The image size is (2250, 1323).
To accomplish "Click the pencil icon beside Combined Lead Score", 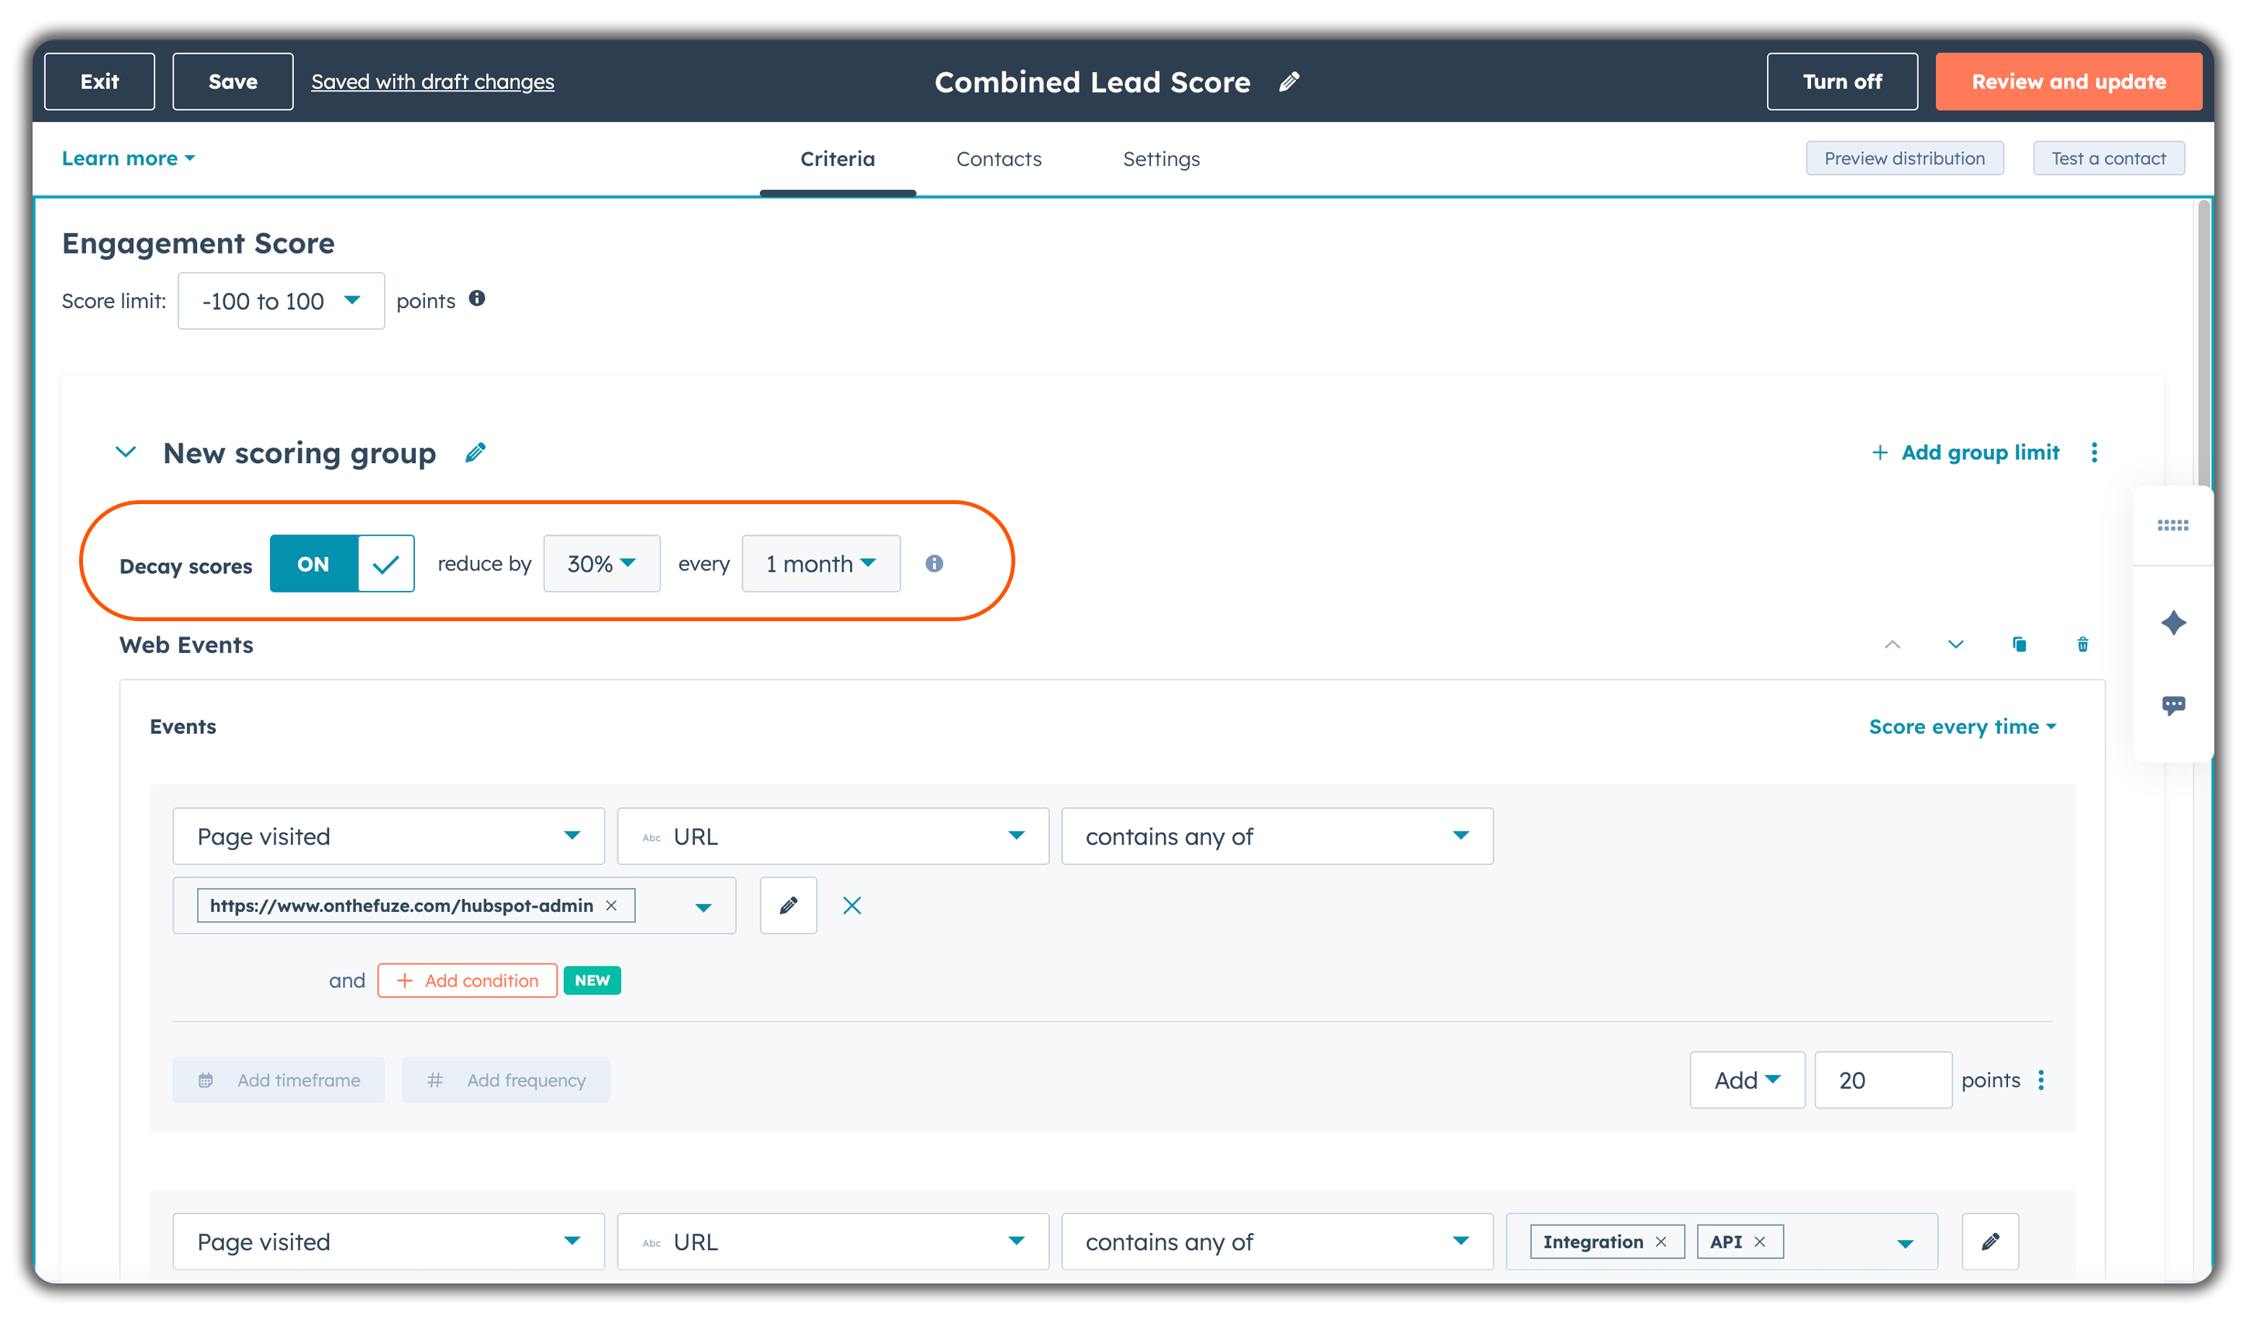I will click(x=1288, y=82).
